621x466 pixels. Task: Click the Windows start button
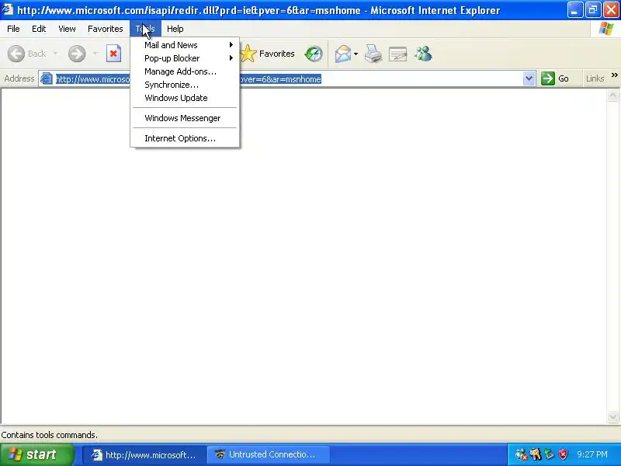point(37,454)
